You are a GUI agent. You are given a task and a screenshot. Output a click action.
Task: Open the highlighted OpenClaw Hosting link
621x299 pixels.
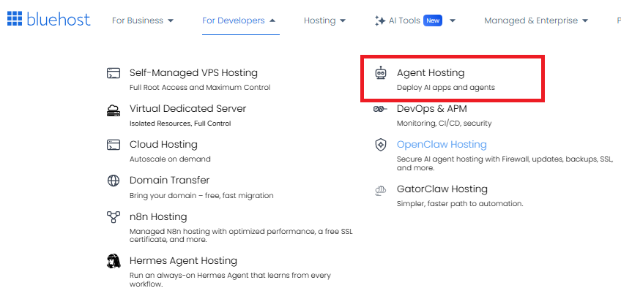(x=442, y=144)
